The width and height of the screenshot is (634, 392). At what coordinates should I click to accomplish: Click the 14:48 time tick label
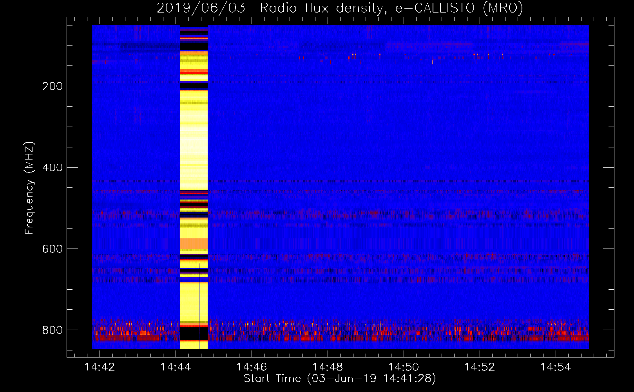(328, 367)
